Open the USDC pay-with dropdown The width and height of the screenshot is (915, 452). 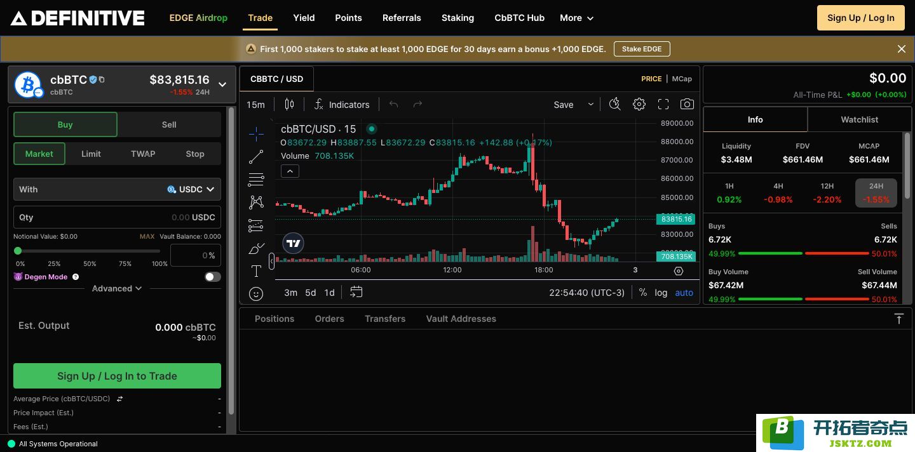(191, 189)
